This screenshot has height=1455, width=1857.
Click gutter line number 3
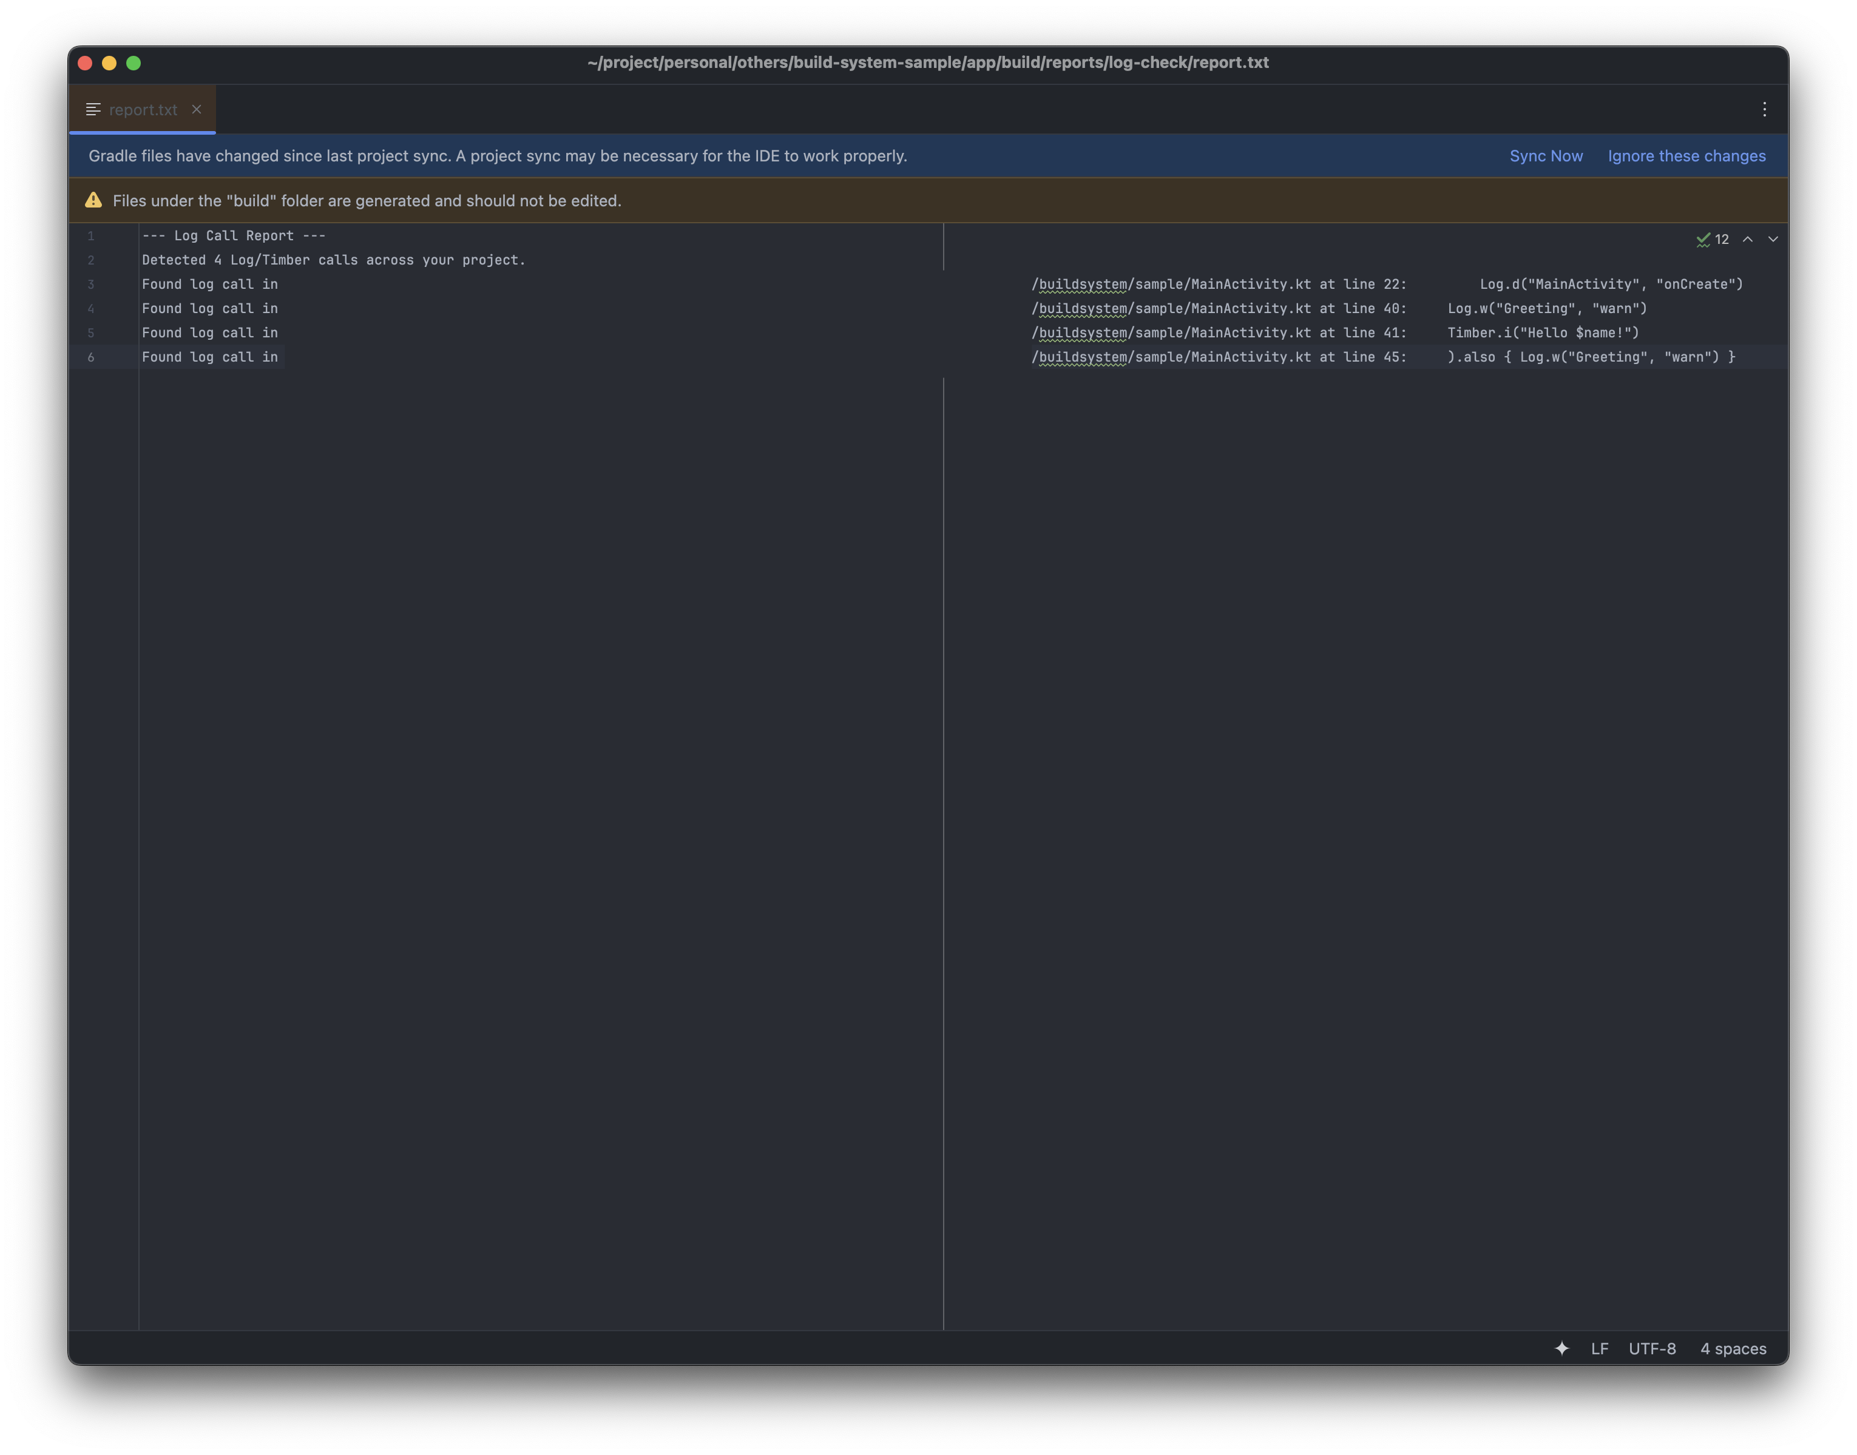(91, 285)
